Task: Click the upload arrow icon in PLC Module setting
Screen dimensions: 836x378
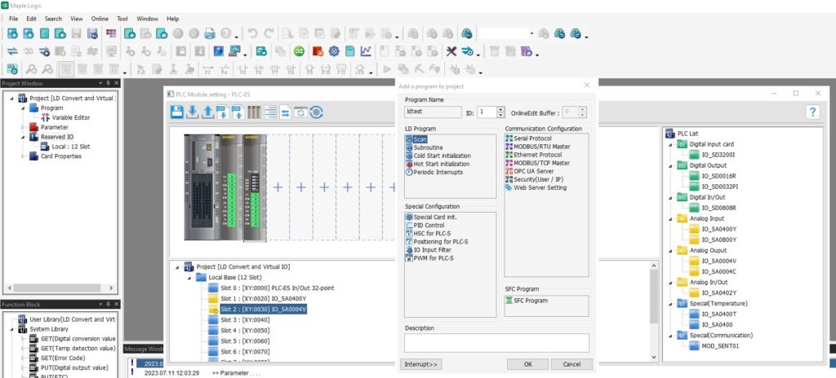Action: tap(208, 112)
